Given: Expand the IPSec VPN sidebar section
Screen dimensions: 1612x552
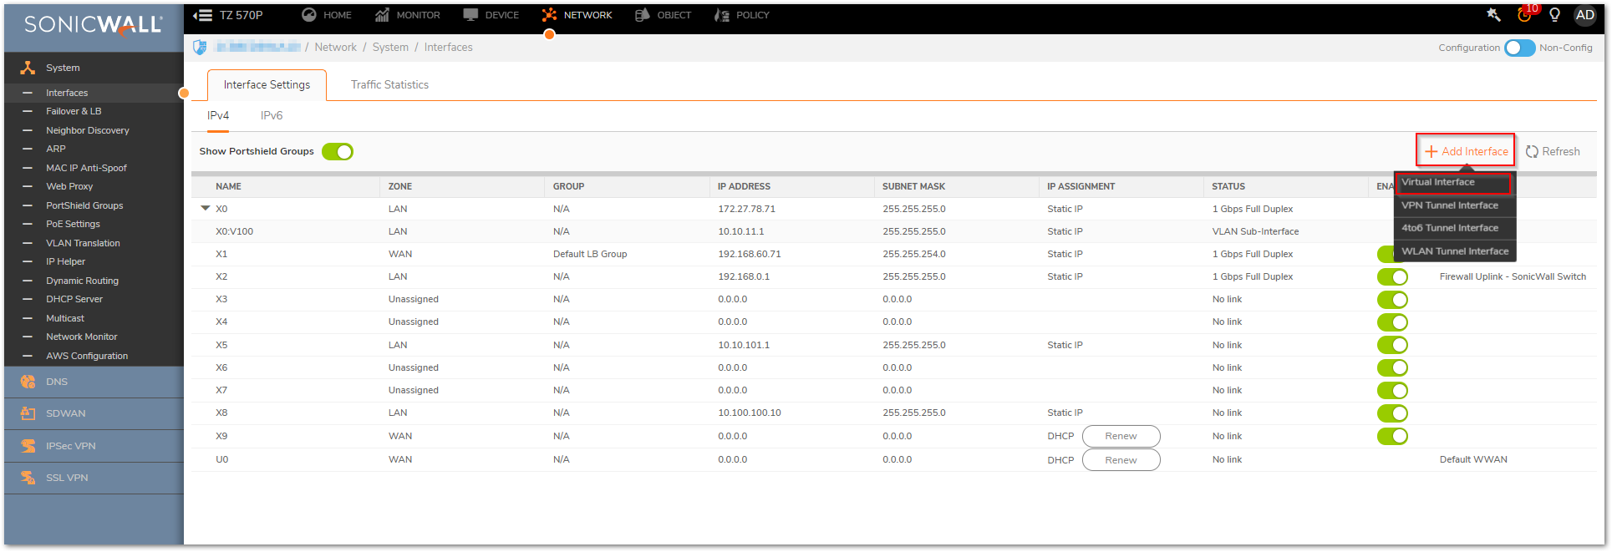Looking at the screenshot, I should click(94, 446).
